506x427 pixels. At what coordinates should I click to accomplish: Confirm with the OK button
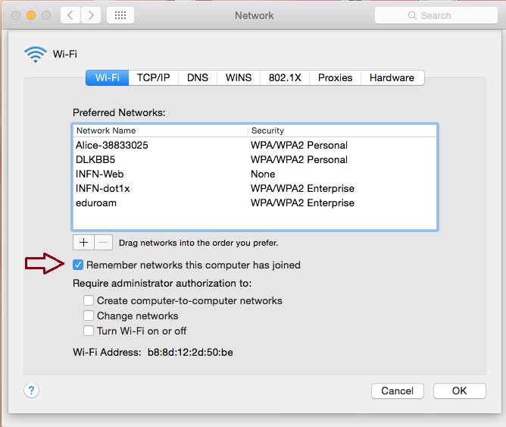point(460,391)
